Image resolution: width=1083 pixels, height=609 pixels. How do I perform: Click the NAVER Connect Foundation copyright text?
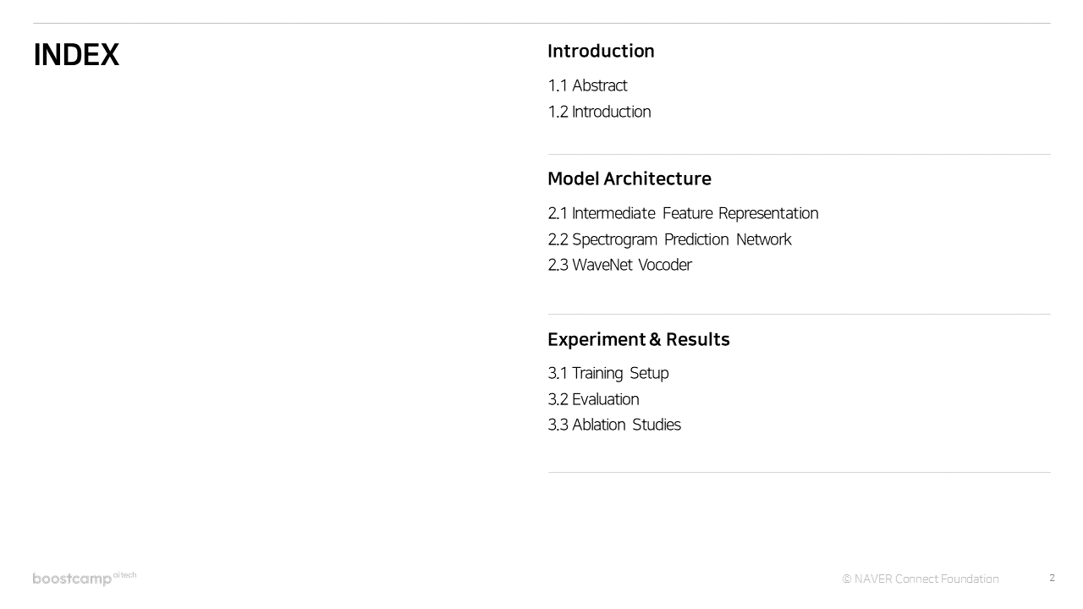(921, 579)
